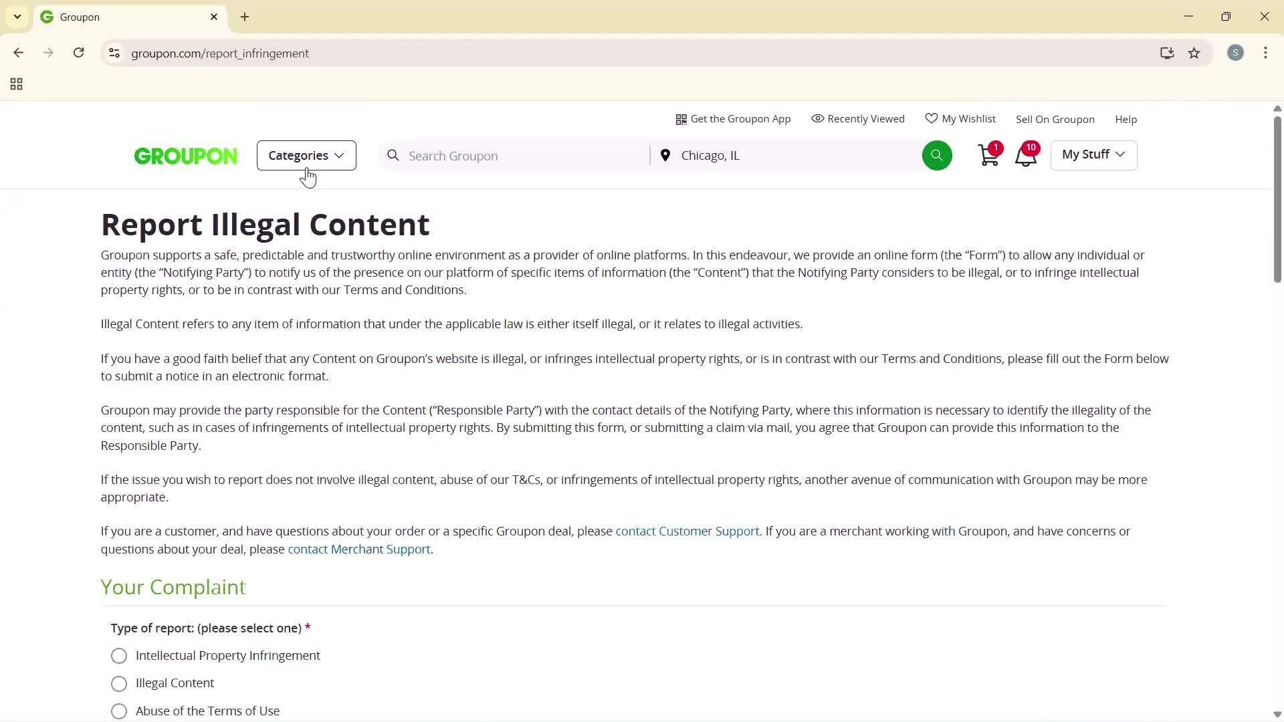Open the browser tab search chevron
Screen dimensions: 1284x722
(x=17, y=17)
